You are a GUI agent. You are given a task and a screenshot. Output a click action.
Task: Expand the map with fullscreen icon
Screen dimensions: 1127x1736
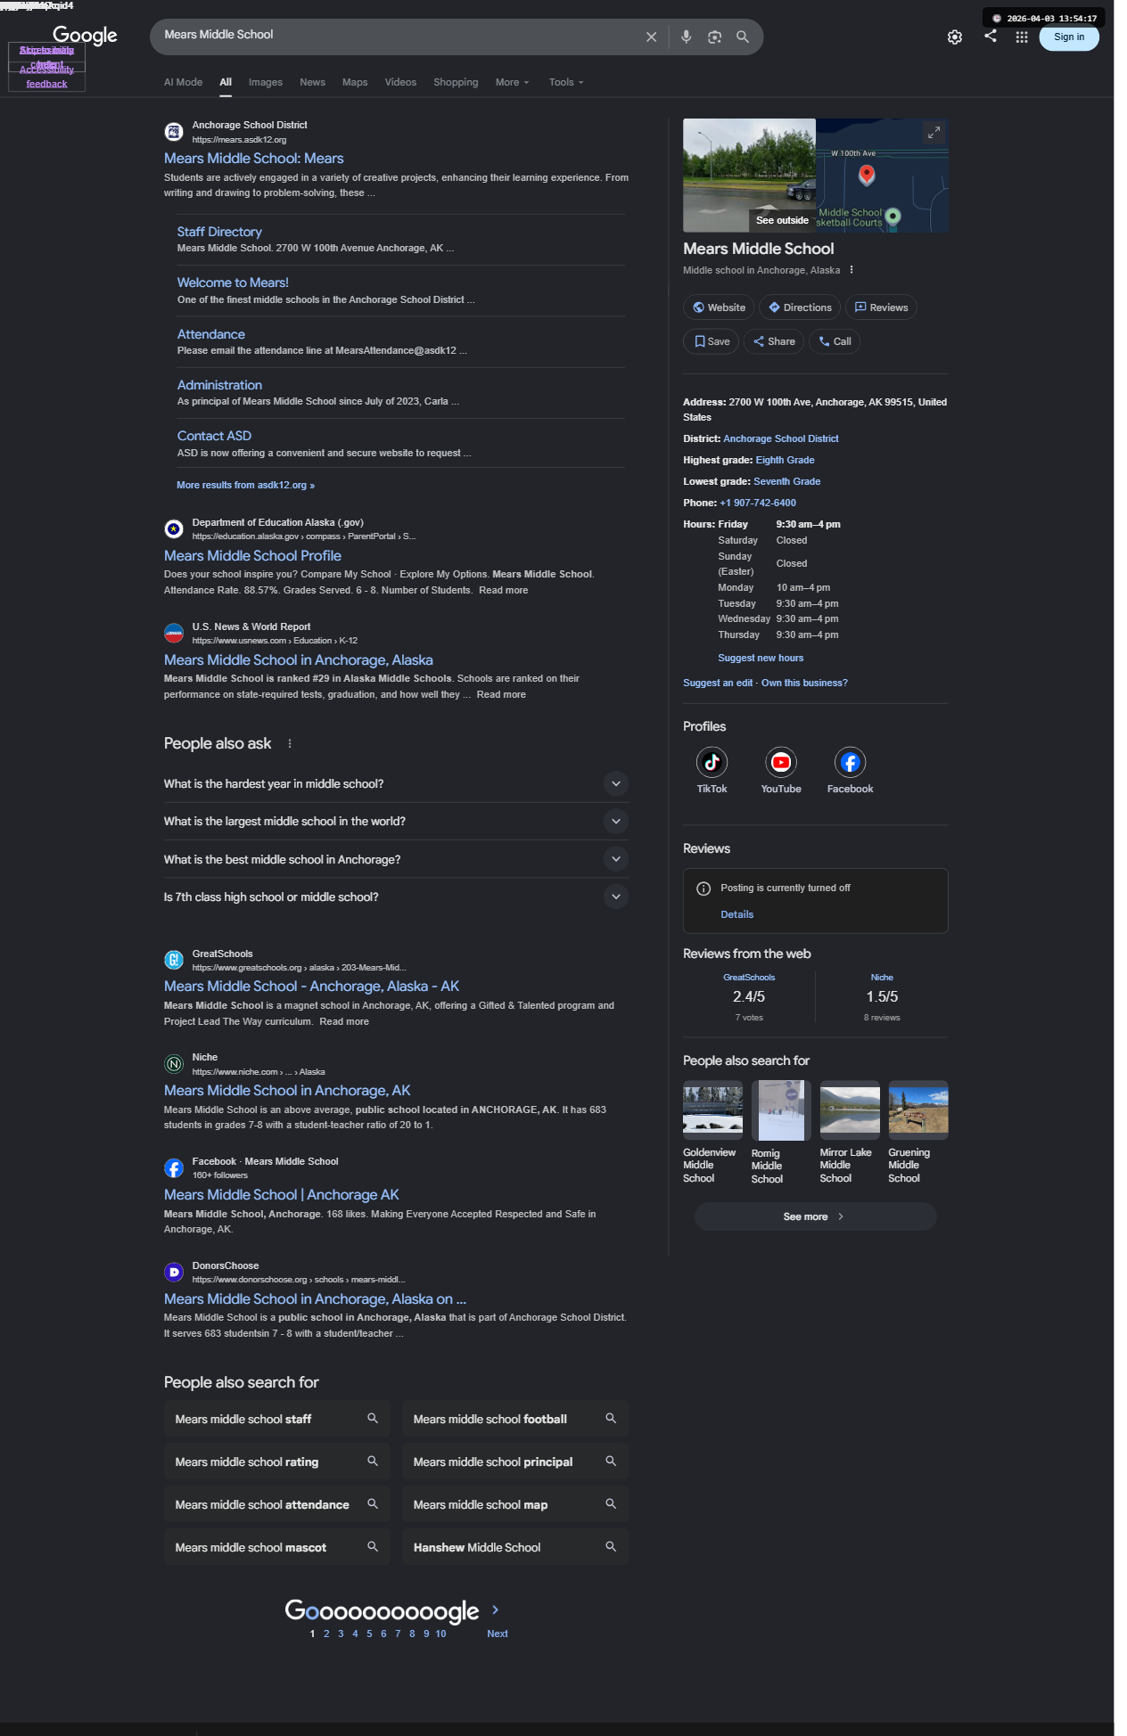(934, 132)
